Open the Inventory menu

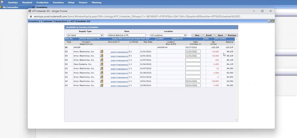pyautogui.click(x=58, y=2)
